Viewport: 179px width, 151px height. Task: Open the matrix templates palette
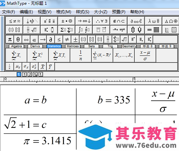tap(153, 30)
